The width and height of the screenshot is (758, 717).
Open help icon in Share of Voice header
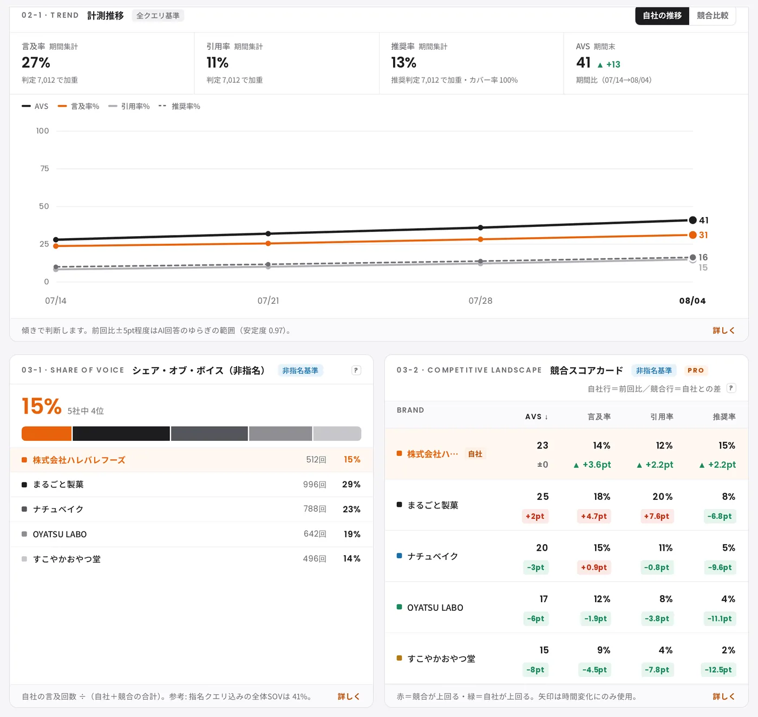[x=356, y=370]
